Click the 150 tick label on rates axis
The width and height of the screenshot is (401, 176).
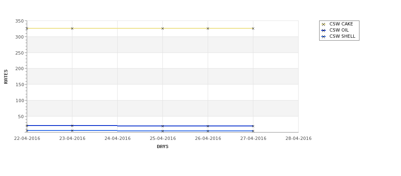(x=20, y=85)
